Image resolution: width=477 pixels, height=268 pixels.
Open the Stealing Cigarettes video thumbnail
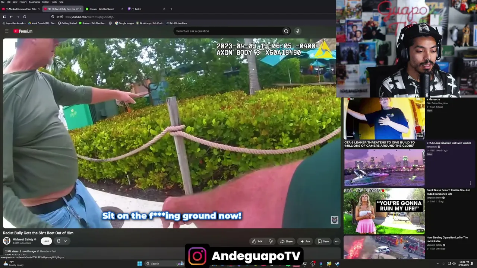click(x=384, y=247)
